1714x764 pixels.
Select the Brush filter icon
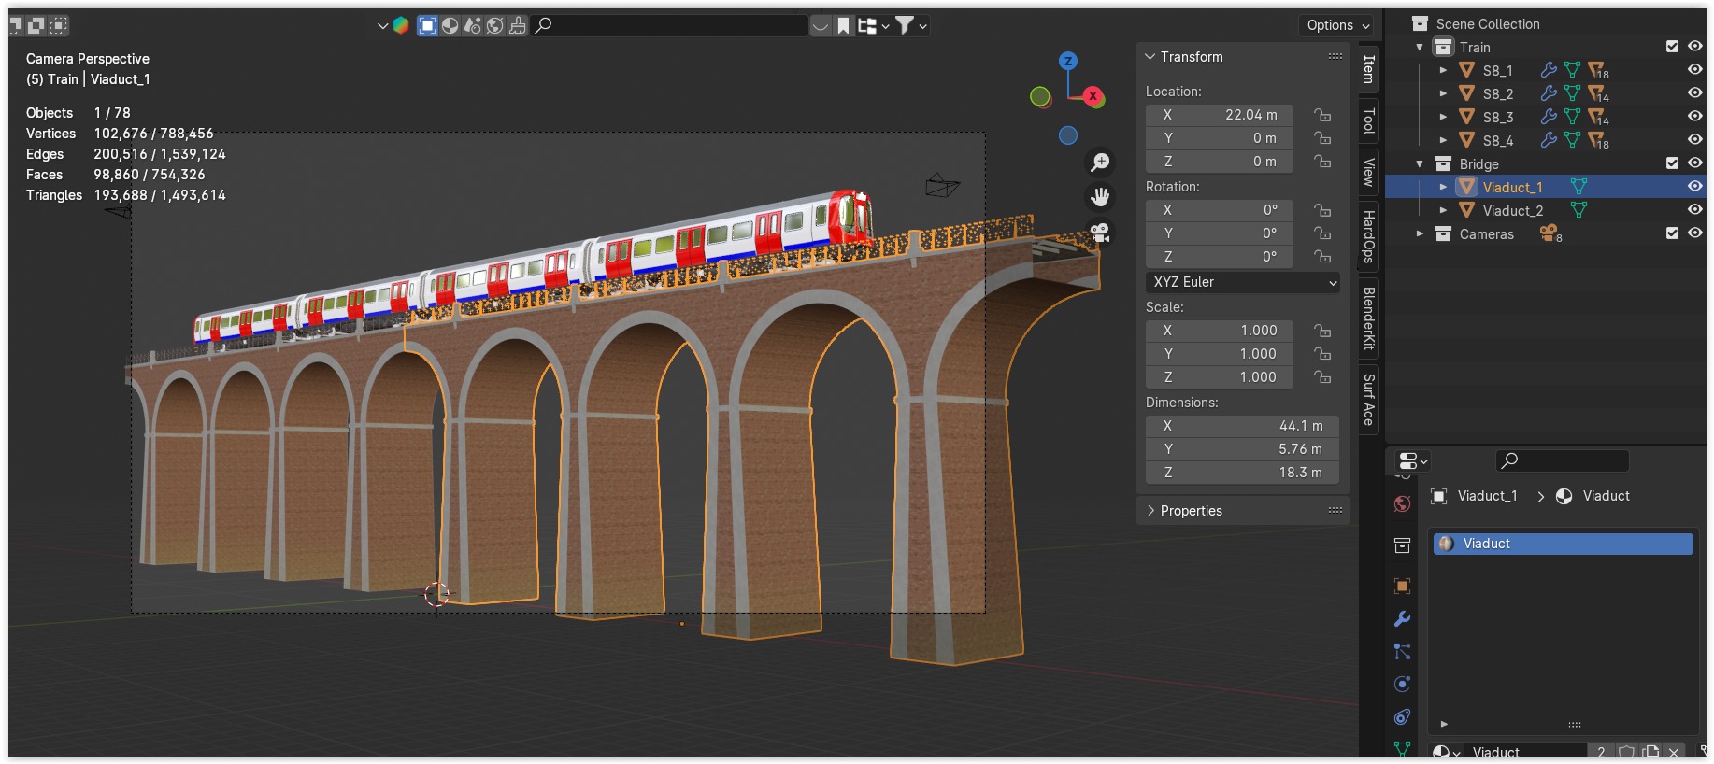518,25
